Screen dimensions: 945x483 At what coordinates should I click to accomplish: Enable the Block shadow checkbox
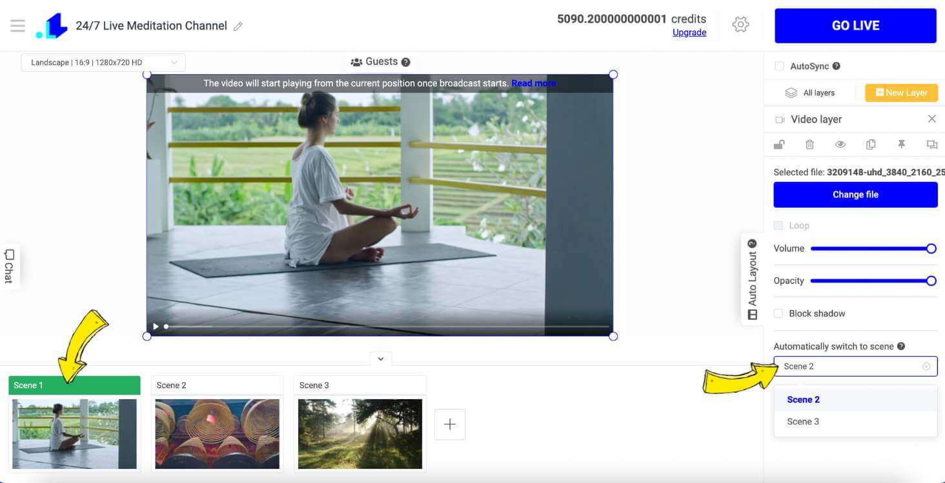[778, 313]
